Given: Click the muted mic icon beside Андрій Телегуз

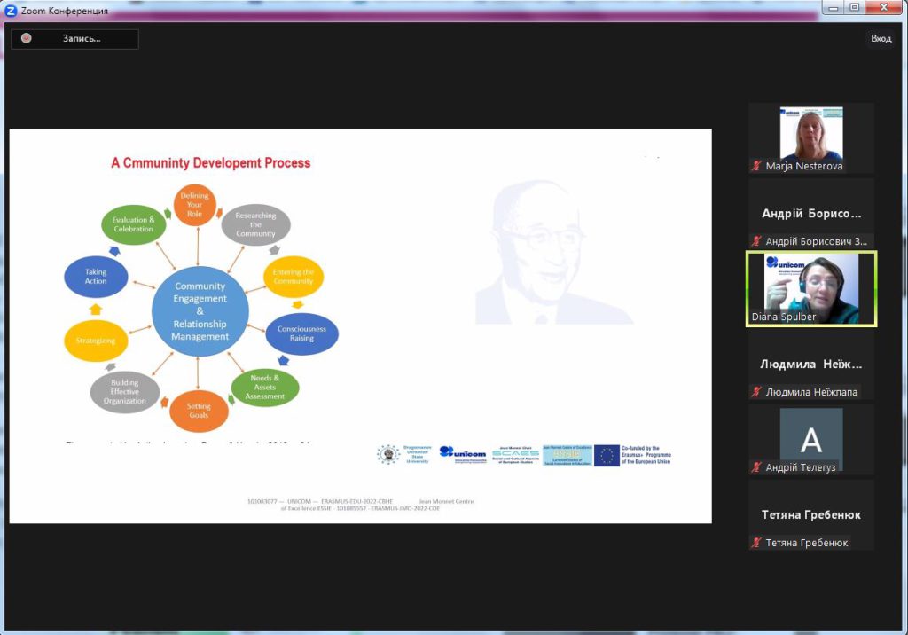Looking at the screenshot, I should 756,467.
